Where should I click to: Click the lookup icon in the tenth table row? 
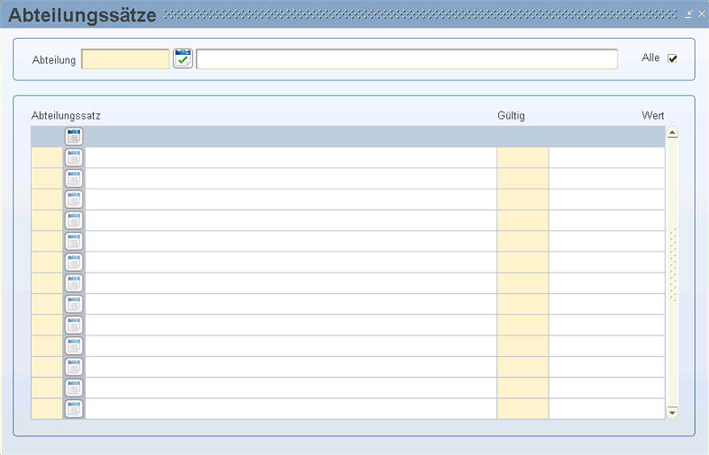tap(74, 325)
